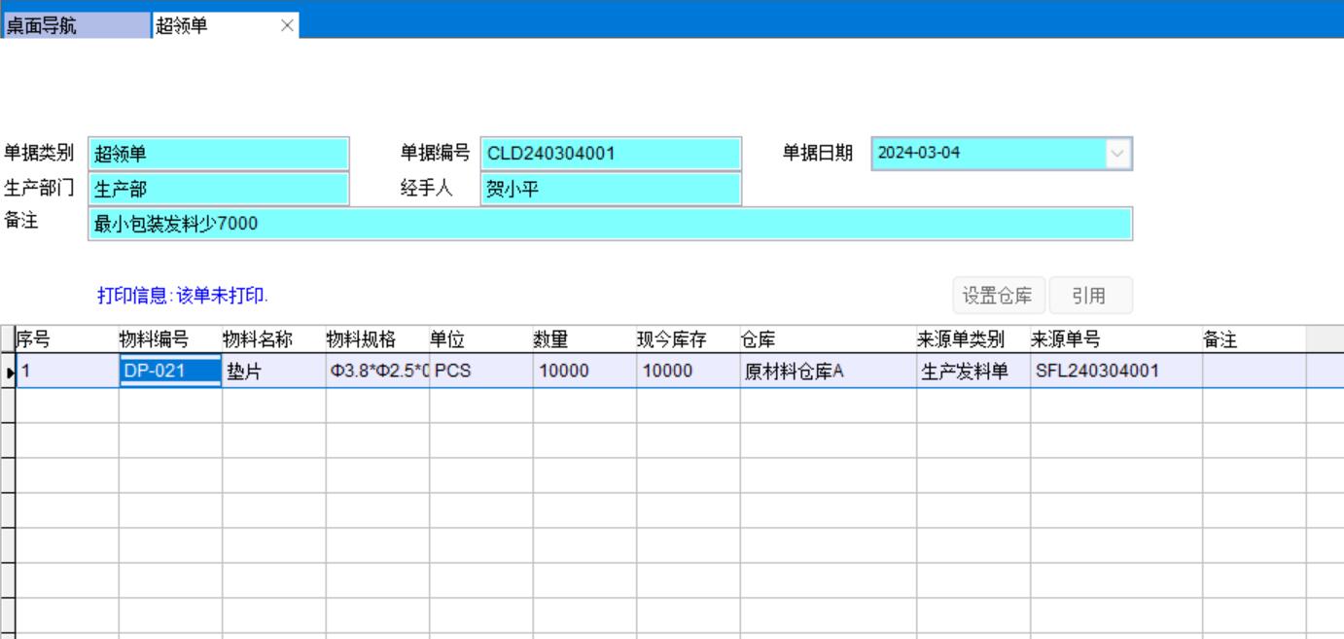The height and width of the screenshot is (639, 1344).
Task: Select the 生产部门 field showing 生产部
Action: [218, 190]
